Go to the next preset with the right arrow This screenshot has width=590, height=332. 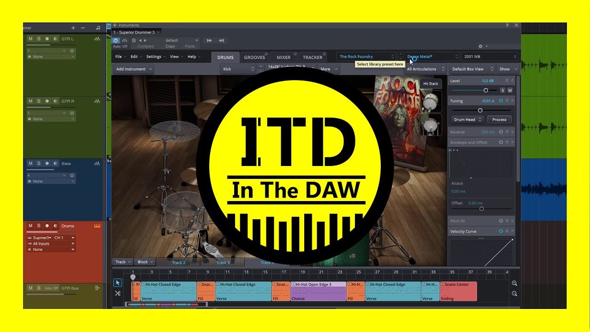[x=146, y=41]
